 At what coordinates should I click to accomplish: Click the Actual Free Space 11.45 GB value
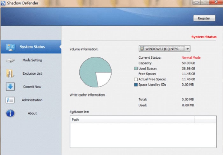[x=189, y=79]
